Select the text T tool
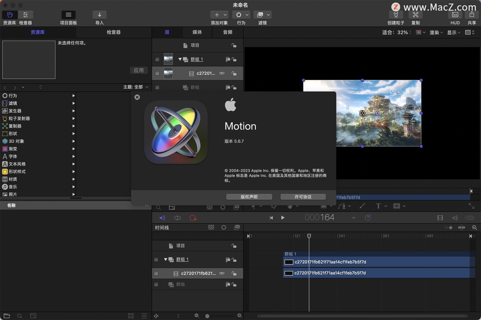Screen dimensions: 481x320 (x=378, y=206)
